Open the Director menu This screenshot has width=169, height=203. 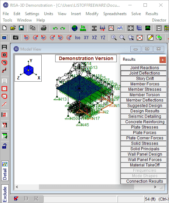click(x=159, y=20)
